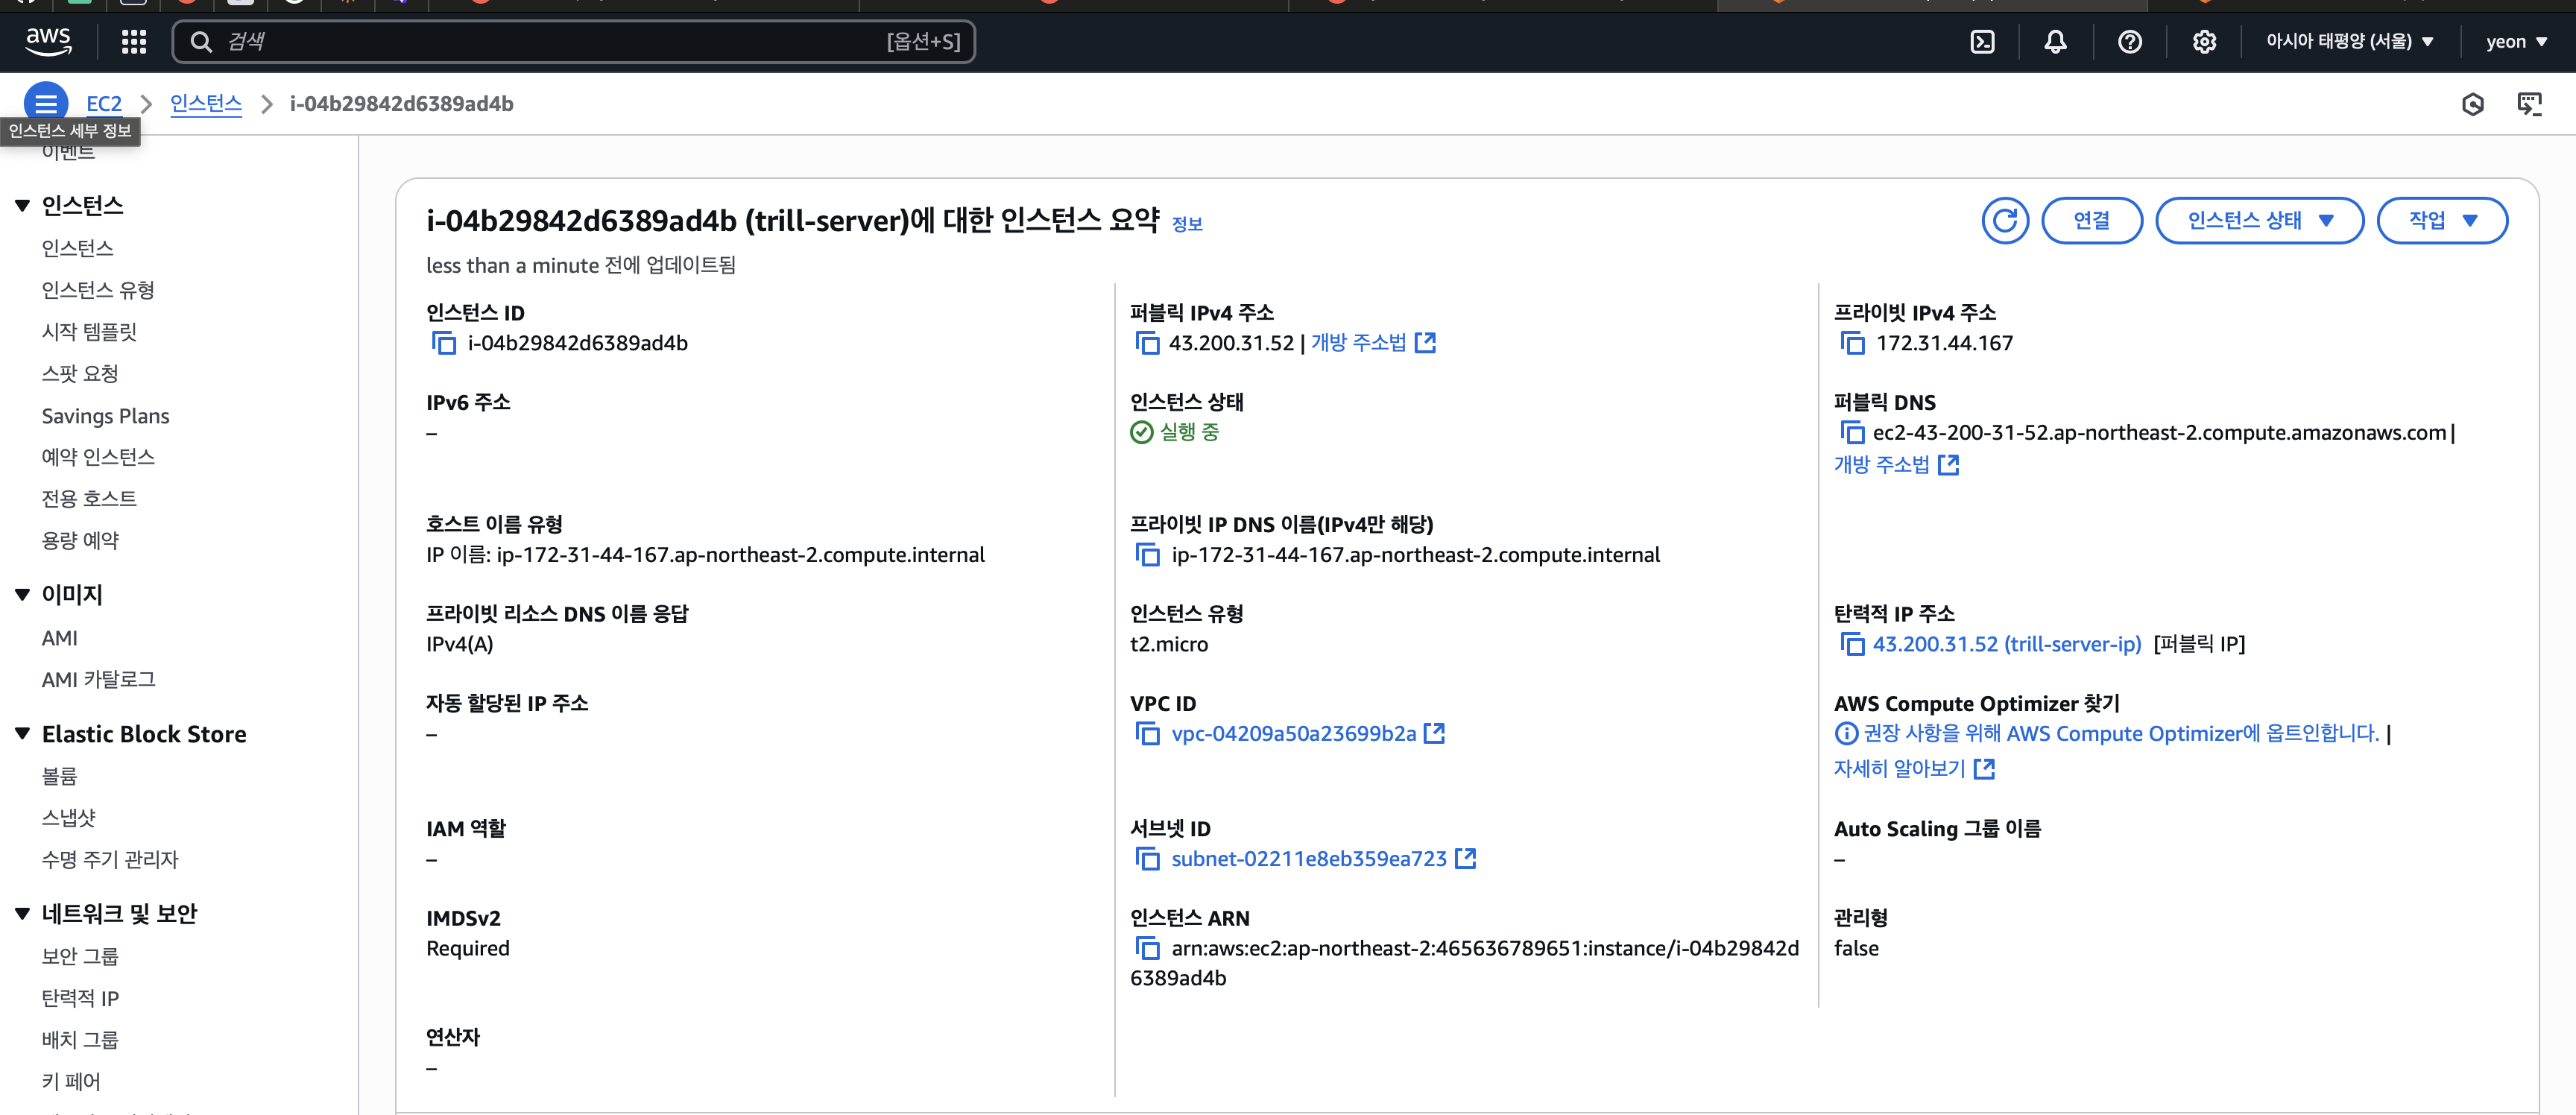
Task: Collapse the Elastic Block Store section
Action: [x=23, y=734]
